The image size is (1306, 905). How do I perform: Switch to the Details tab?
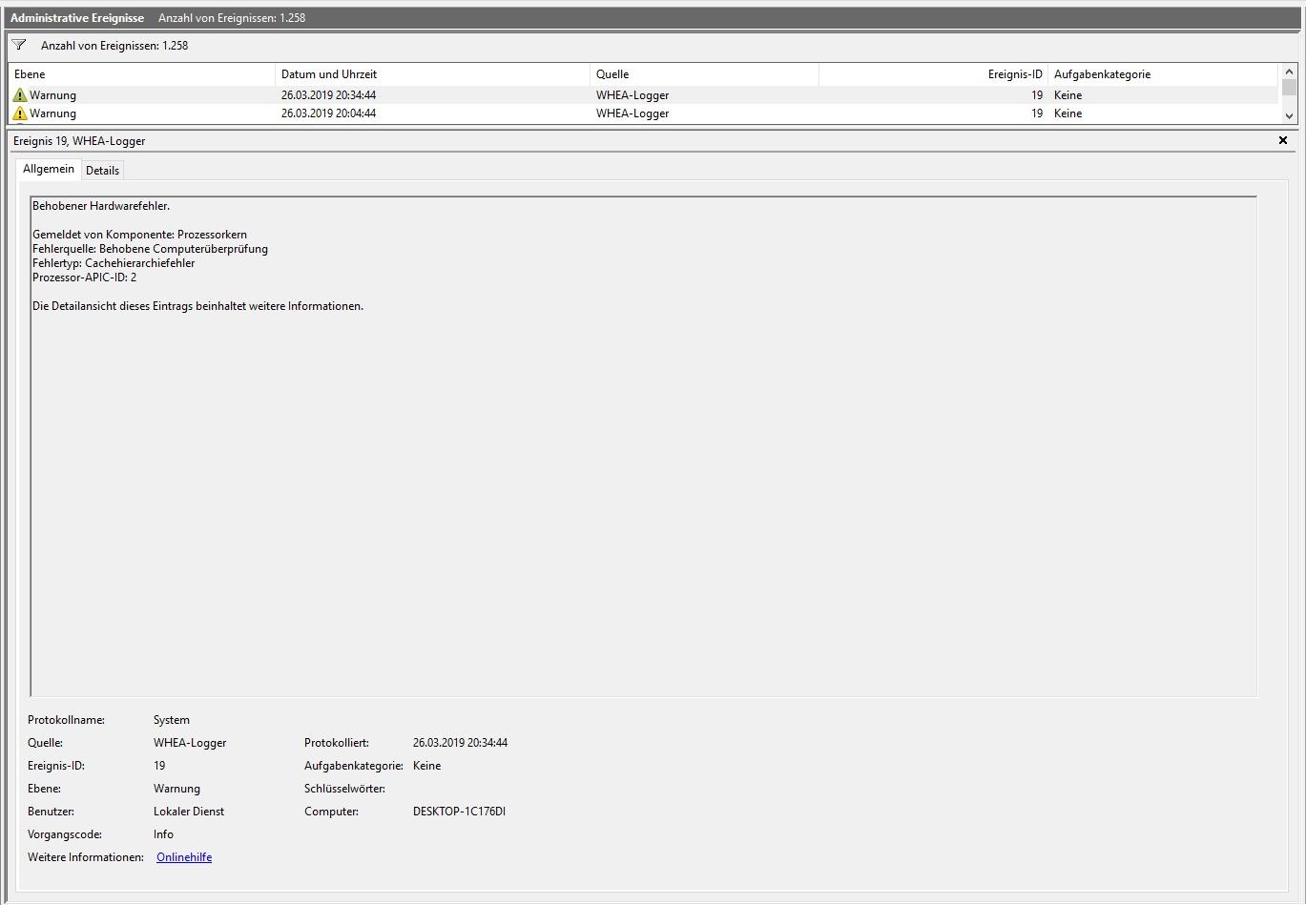pos(102,171)
